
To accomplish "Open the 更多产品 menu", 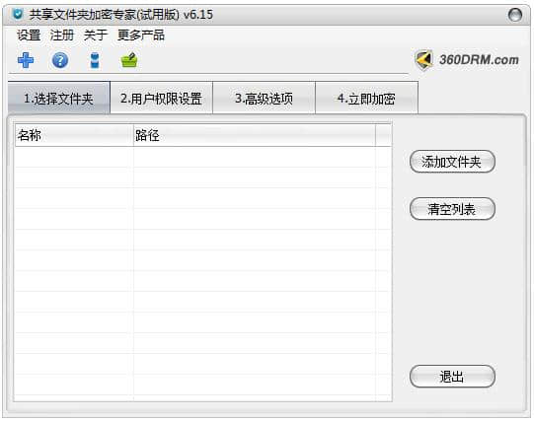I will 141,35.
